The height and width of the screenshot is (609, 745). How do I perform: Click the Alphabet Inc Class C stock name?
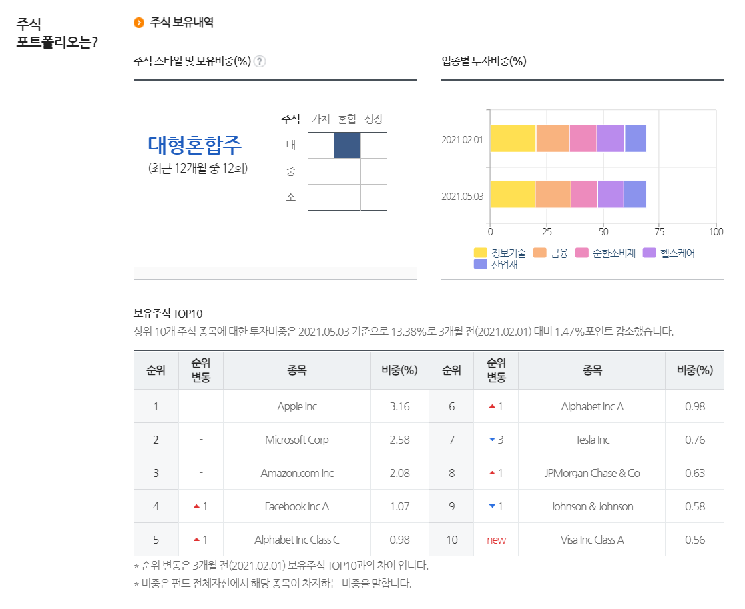click(x=297, y=540)
